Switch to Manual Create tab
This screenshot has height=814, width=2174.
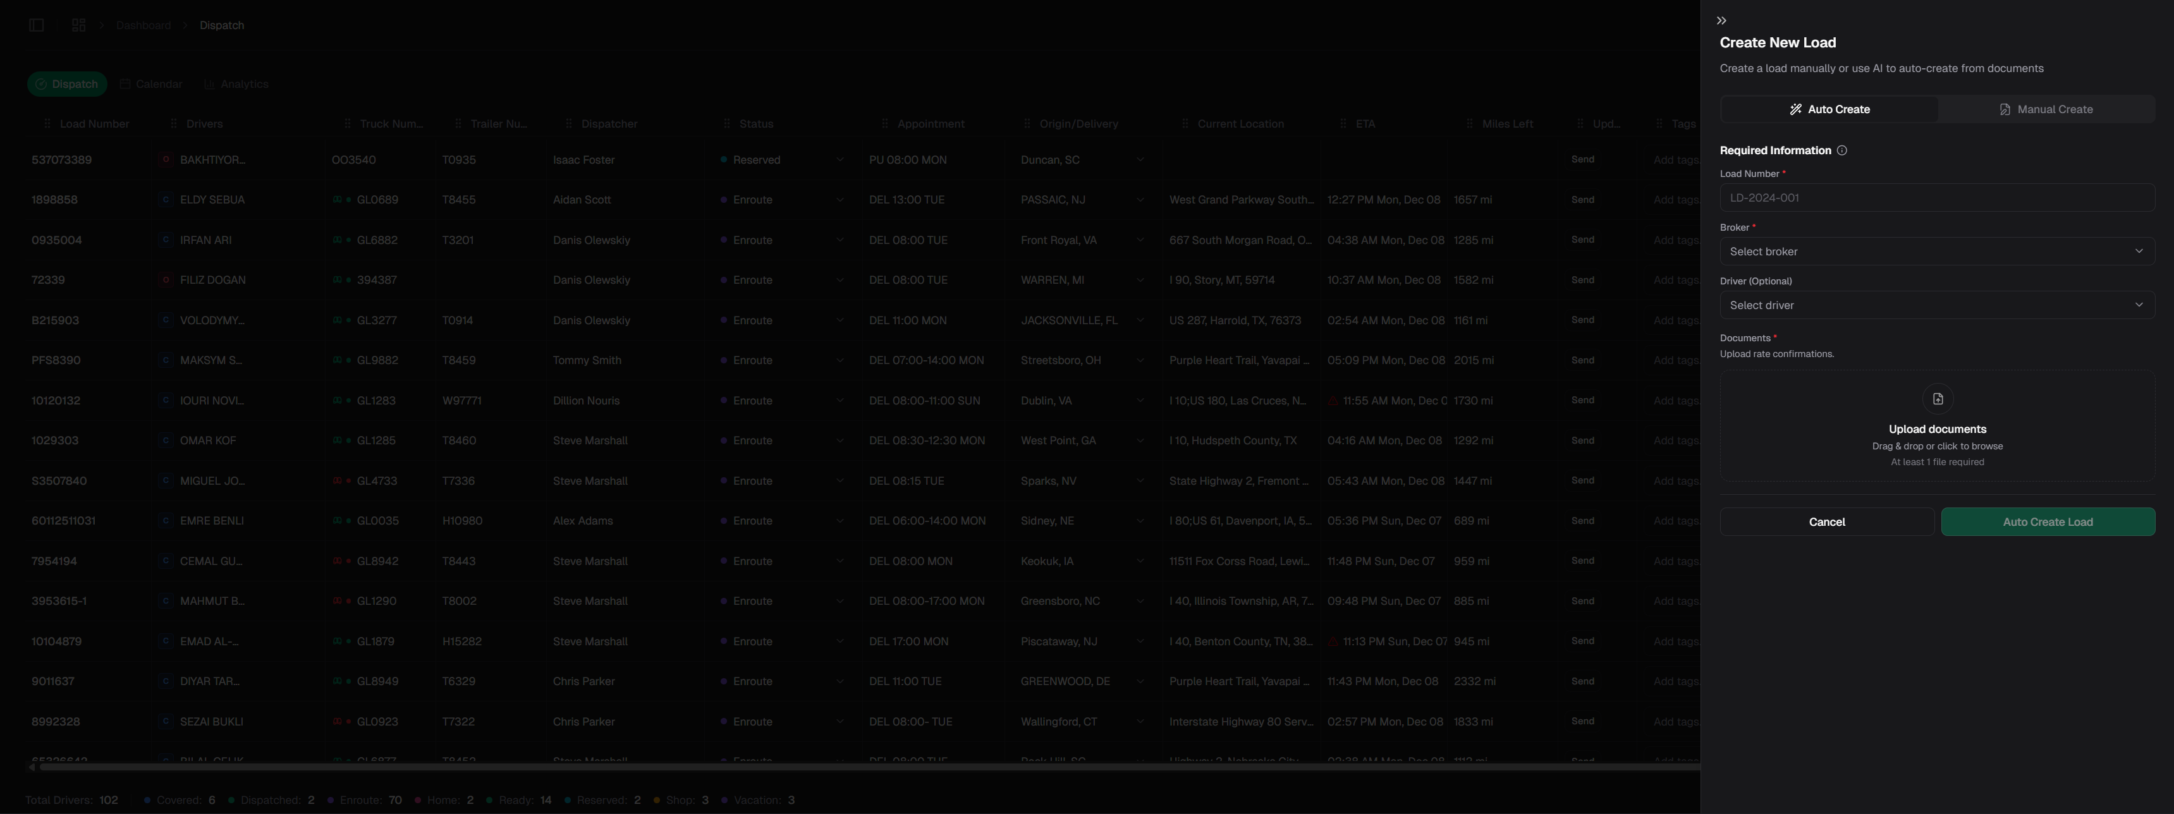click(2046, 110)
